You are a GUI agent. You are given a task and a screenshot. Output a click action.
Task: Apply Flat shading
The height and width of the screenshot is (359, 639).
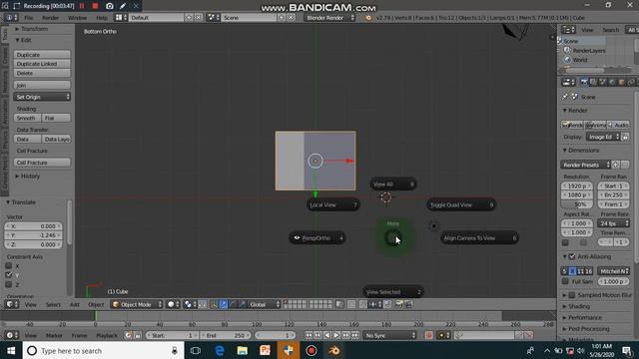[x=56, y=118]
